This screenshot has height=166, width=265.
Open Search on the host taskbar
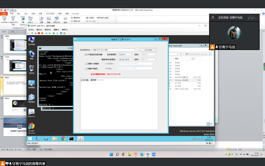coord(117,154)
